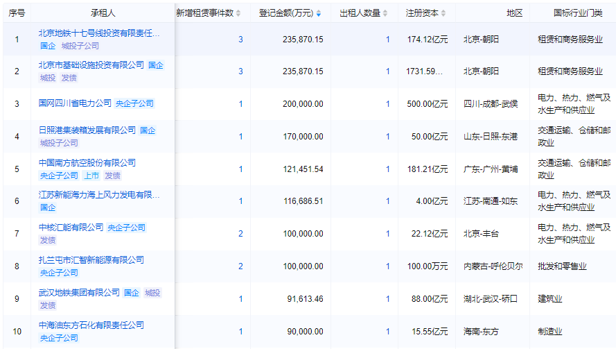The width and height of the screenshot is (616, 349).
Task: Open 北京市基础设施投资有限公司 link
Action: (91, 65)
